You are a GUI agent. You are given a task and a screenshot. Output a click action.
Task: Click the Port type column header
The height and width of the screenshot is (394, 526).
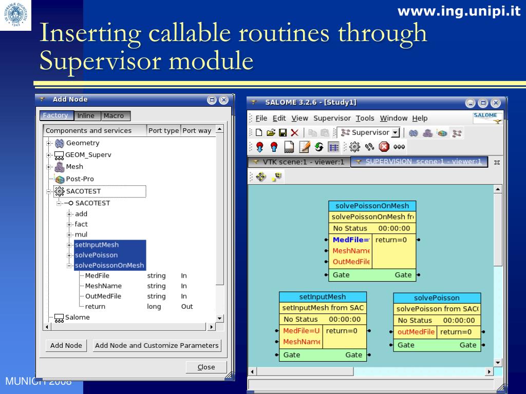(x=164, y=131)
